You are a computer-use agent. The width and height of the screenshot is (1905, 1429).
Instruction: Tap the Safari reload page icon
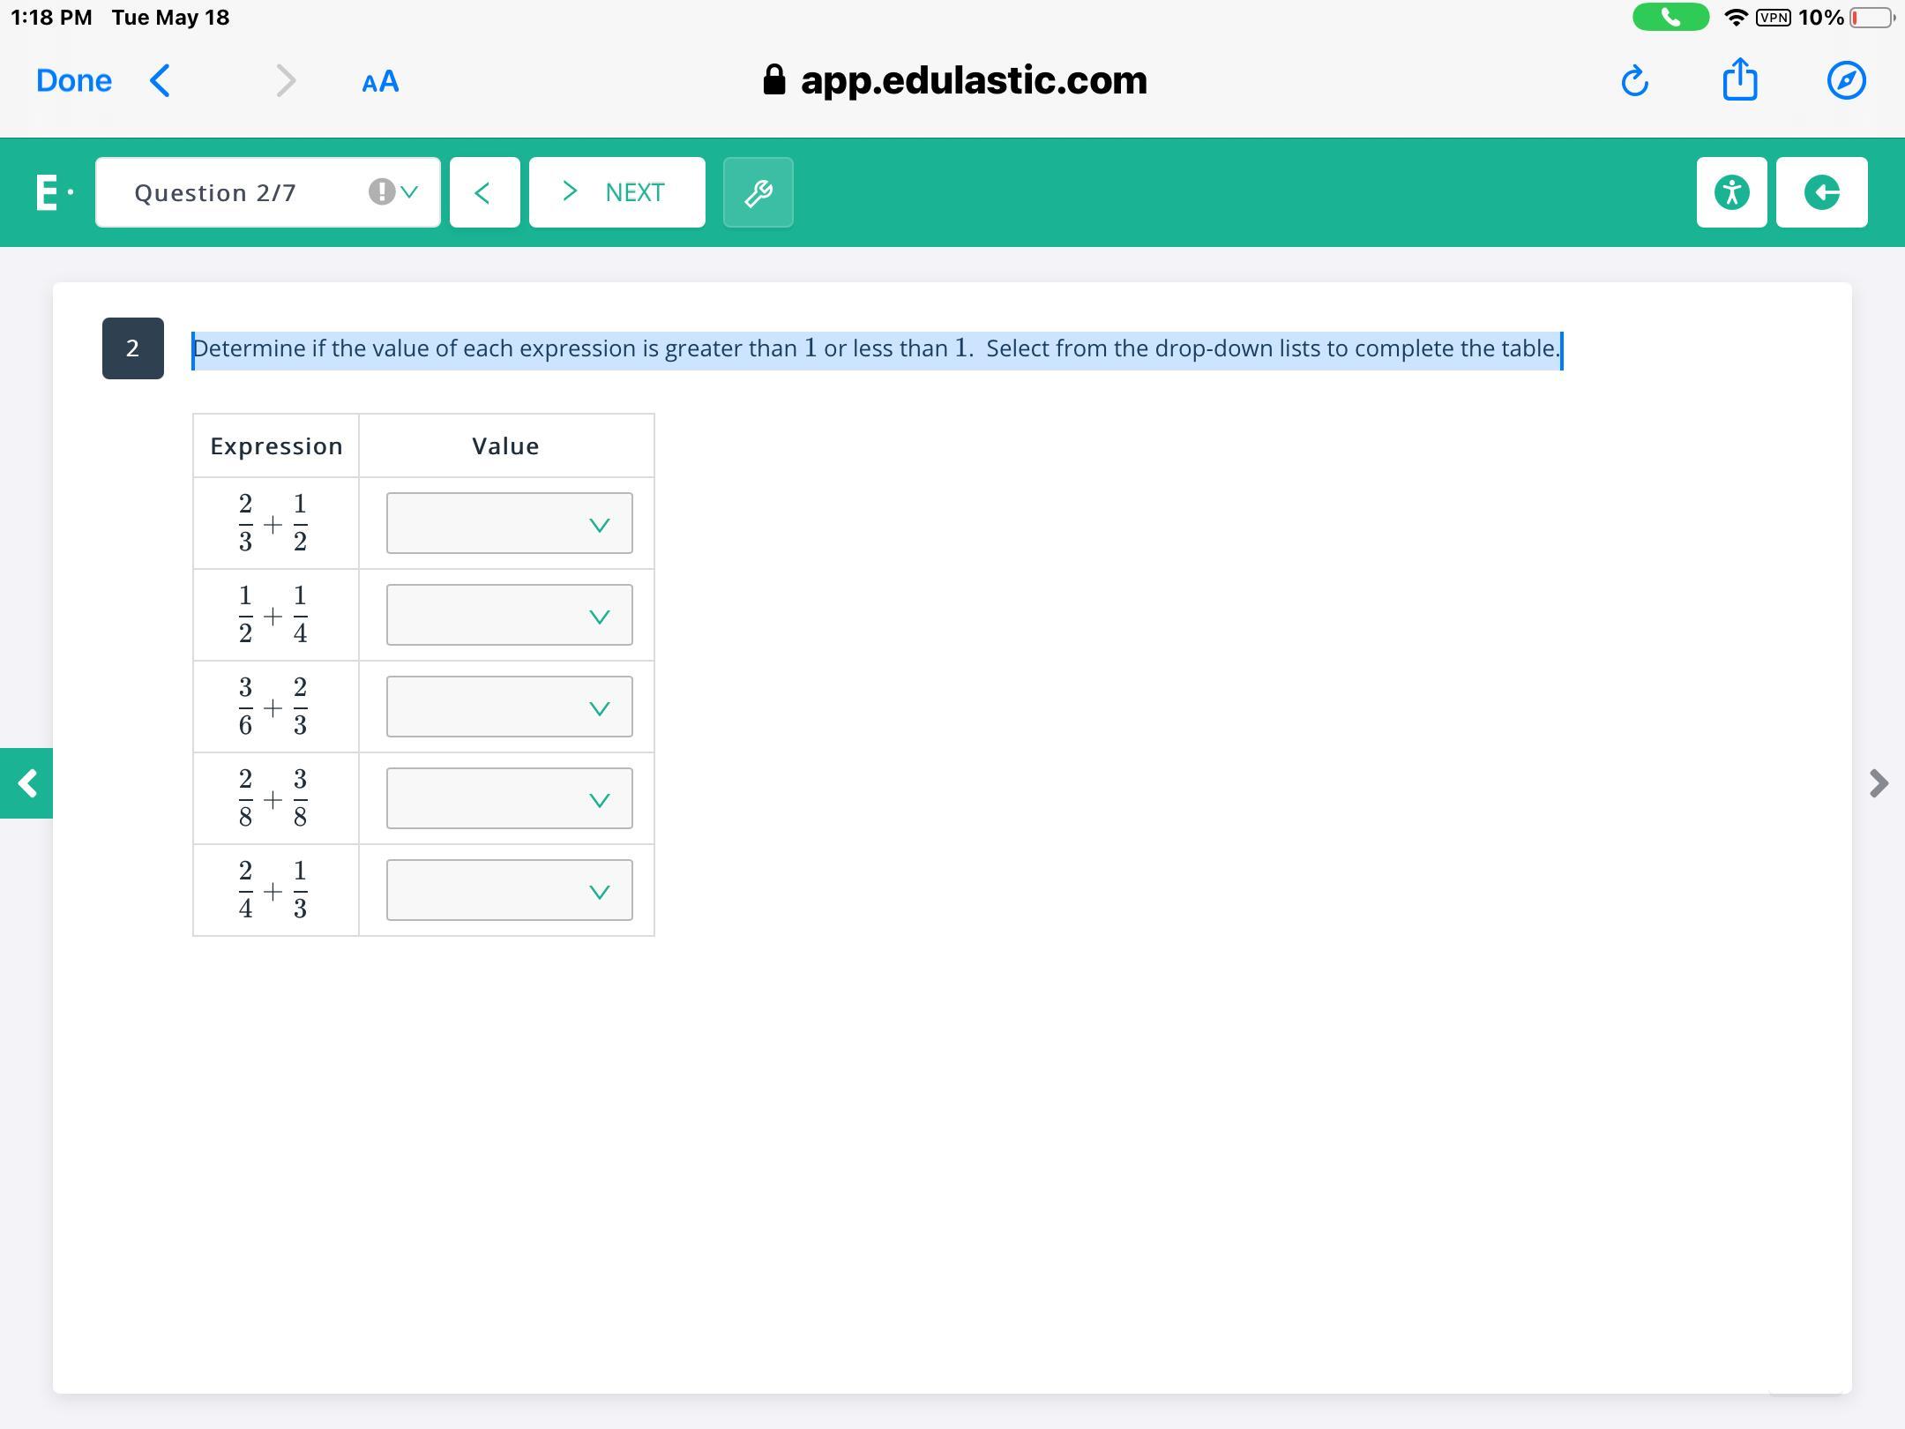click(x=1634, y=81)
